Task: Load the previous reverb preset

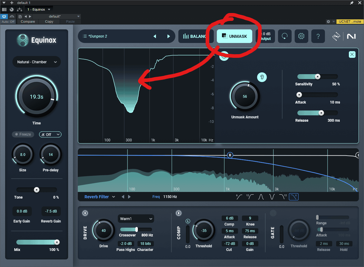Action: point(155,36)
